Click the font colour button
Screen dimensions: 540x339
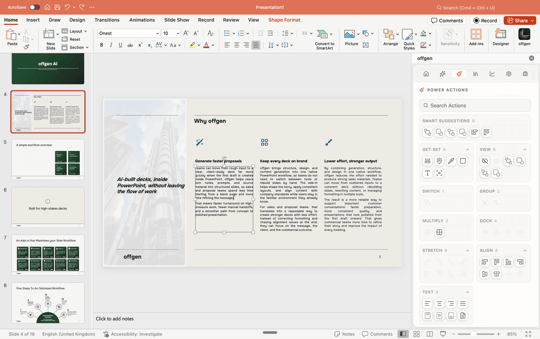pyautogui.click(x=206, y=45)
